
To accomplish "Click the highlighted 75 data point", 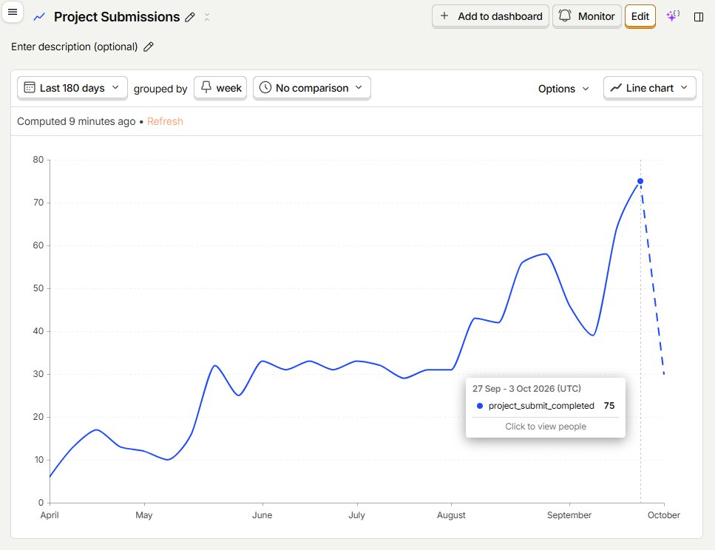I will 640,182.
